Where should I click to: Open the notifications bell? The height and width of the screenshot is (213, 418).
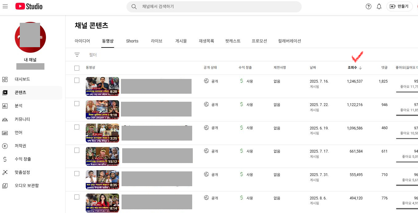click(x=379, y=6)
